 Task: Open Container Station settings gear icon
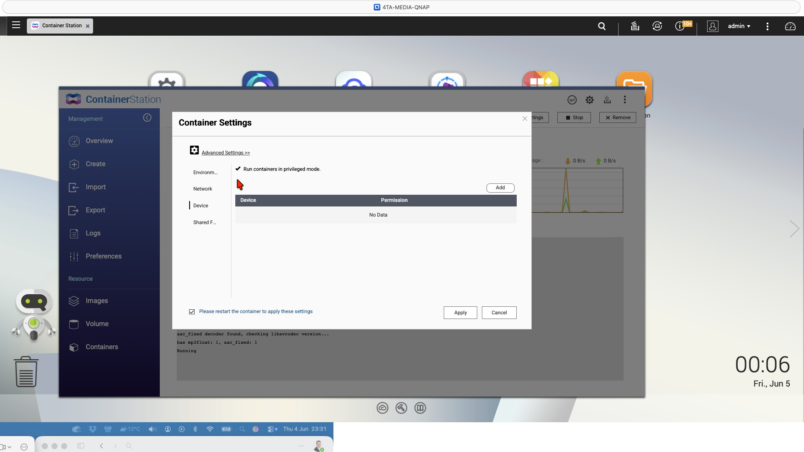pyautogui.click(x=590, y=100)
